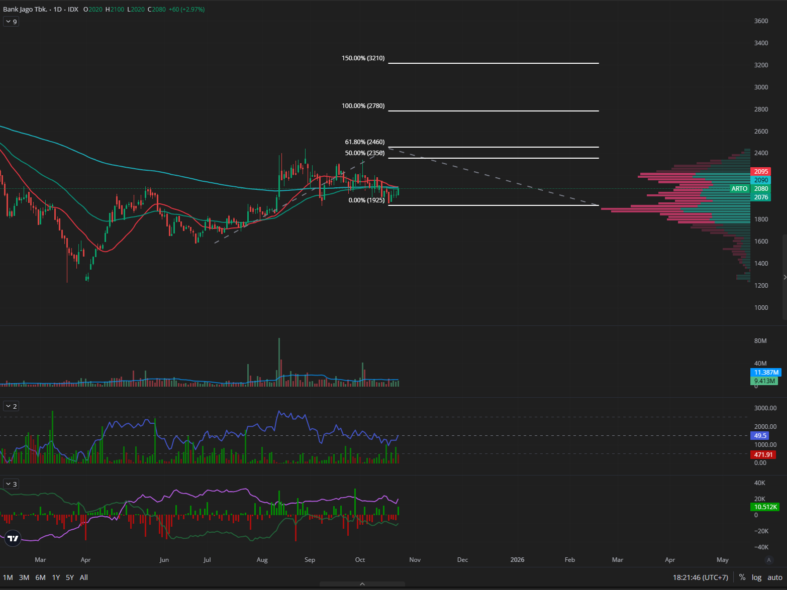Click the +60 (+2.97%) change readout
The image size is (787, 590).
[186, 9]
